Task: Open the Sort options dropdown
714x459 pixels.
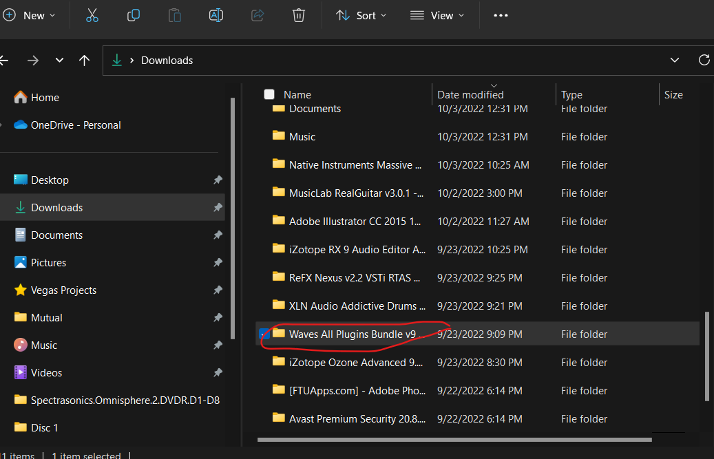Action: pyautogui.click(x=361, y=15)
